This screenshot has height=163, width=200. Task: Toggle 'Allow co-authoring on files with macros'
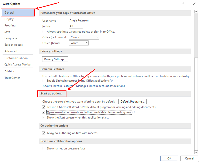pos(44,133)
